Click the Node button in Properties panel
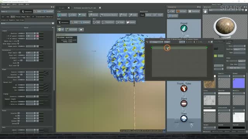Screen dimensions: 248x139 [x=38, y=12]
